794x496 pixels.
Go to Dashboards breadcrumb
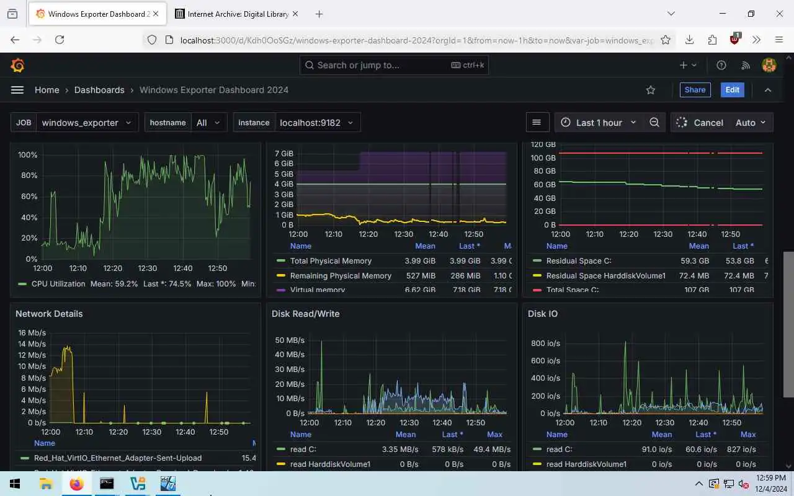[99, 90]
